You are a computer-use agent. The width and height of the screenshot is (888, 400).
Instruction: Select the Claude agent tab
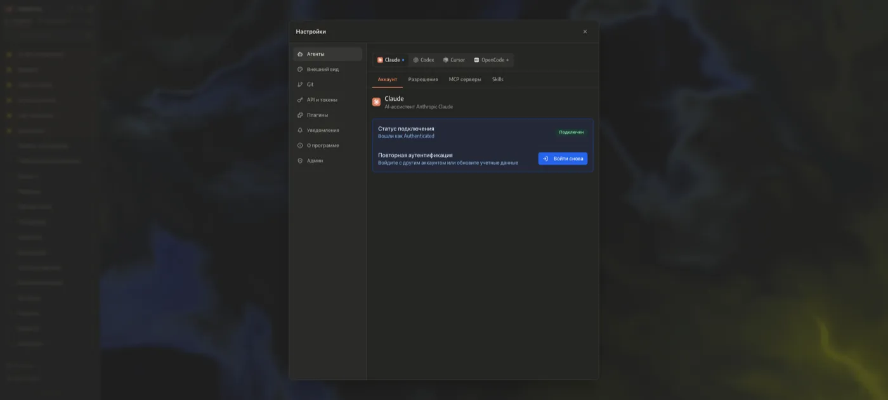pos(391,60)
